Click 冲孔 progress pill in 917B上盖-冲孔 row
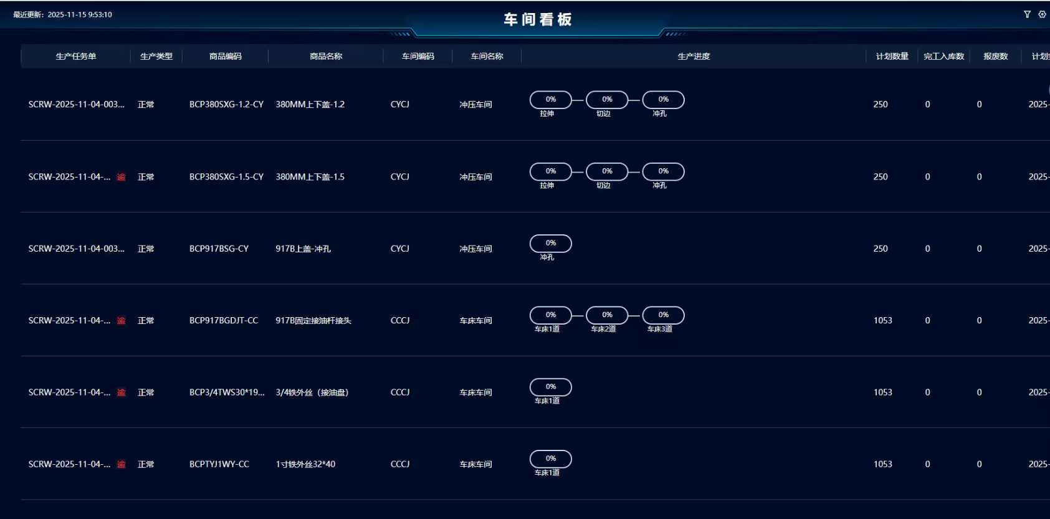The height and width of the screenshot is (519, 1050). point(550,244)
